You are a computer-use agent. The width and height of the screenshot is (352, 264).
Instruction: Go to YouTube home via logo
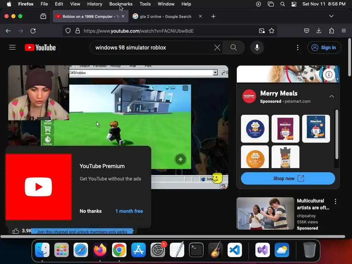coord(40,47)
